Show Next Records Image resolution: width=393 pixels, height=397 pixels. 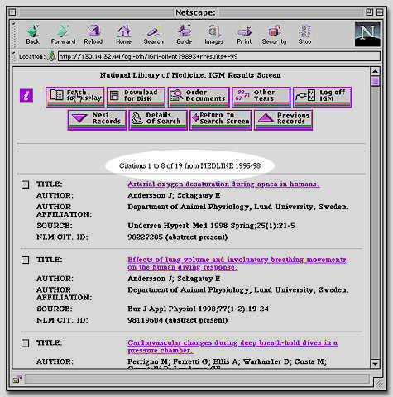pos(97,120)
